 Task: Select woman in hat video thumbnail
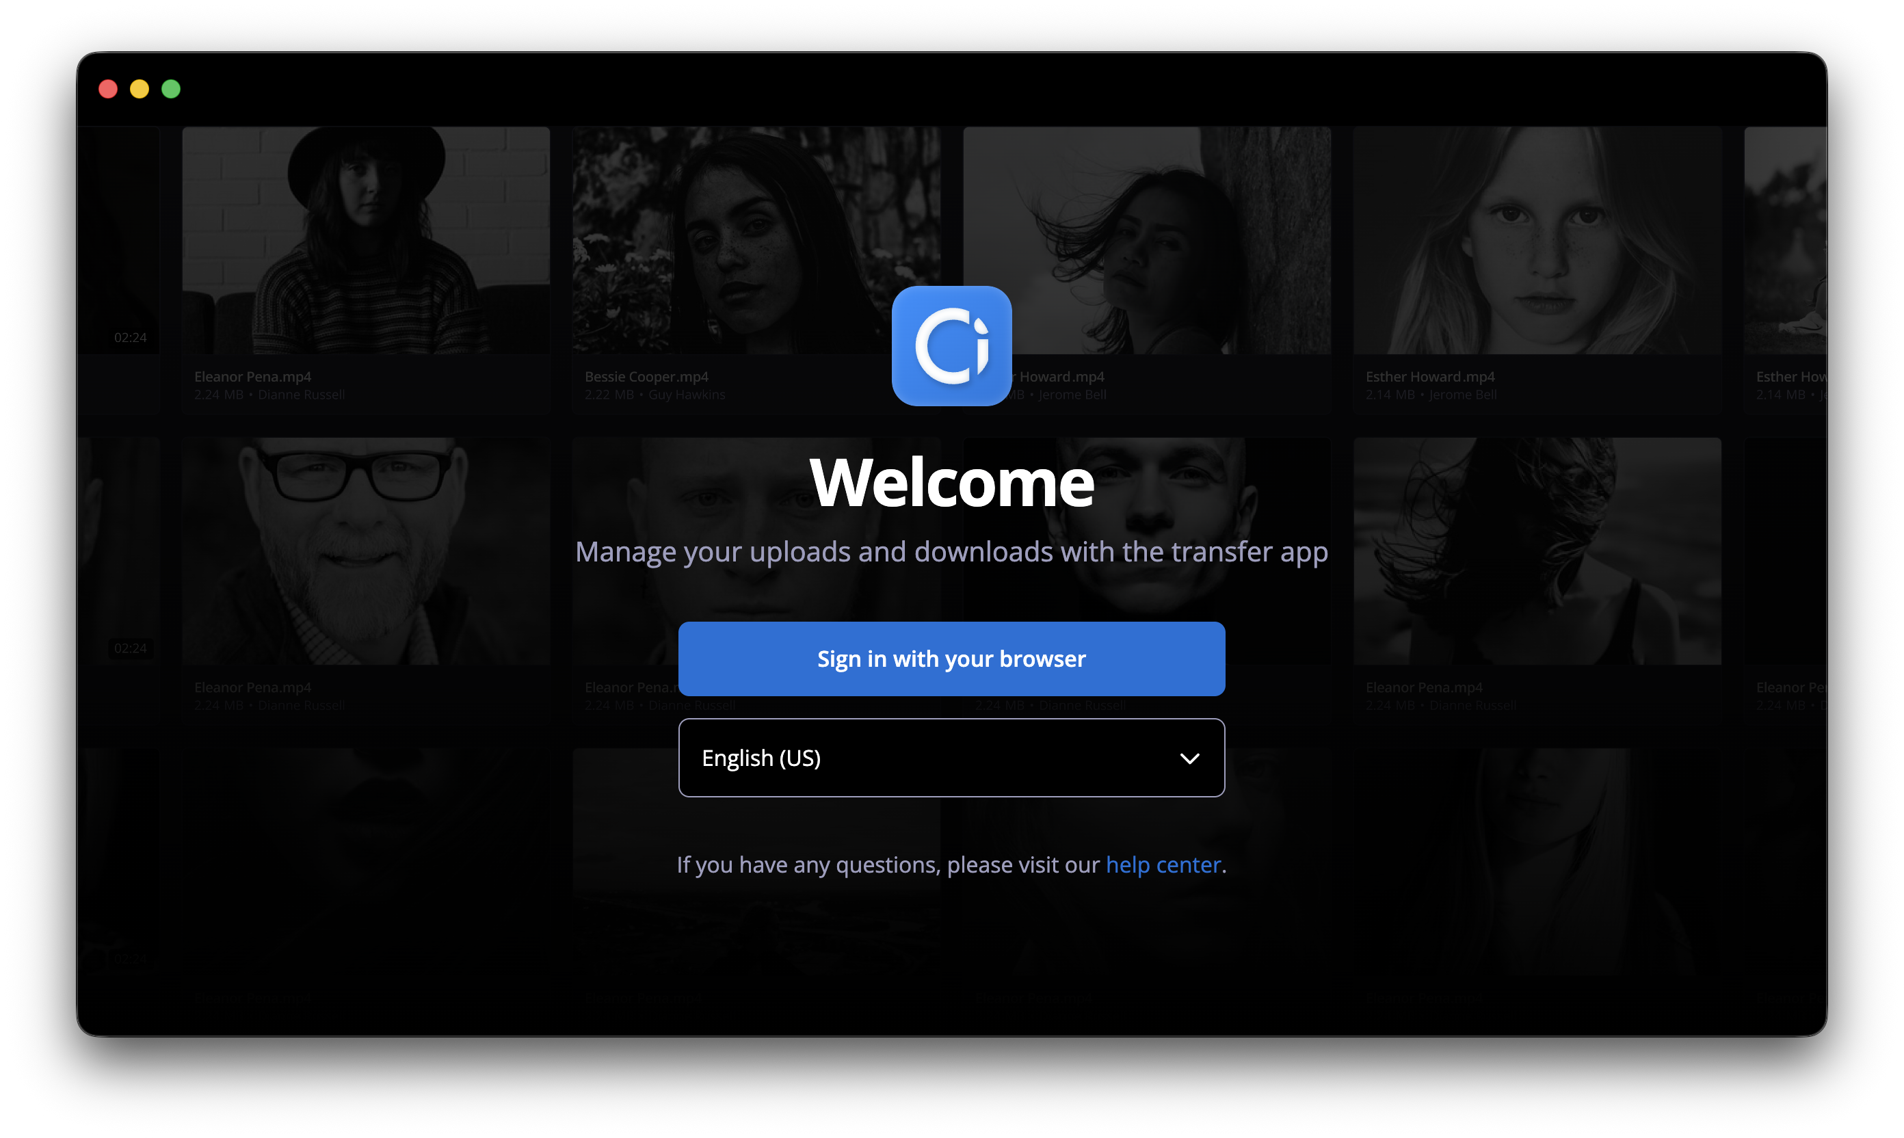point(366,240)
